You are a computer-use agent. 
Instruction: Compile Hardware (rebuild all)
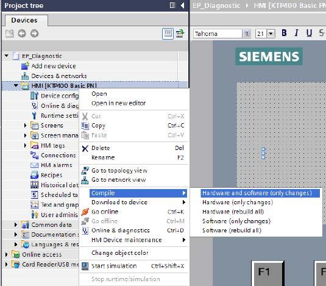256,212
